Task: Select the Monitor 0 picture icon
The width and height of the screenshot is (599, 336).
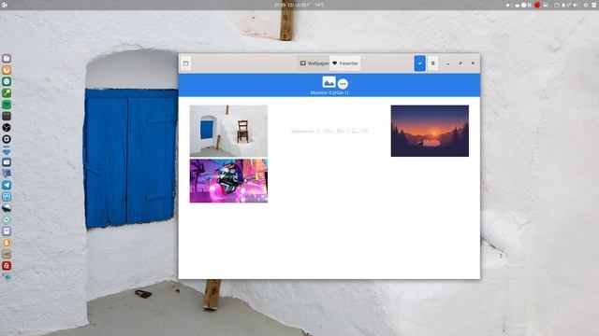Action: coord(329,82)
